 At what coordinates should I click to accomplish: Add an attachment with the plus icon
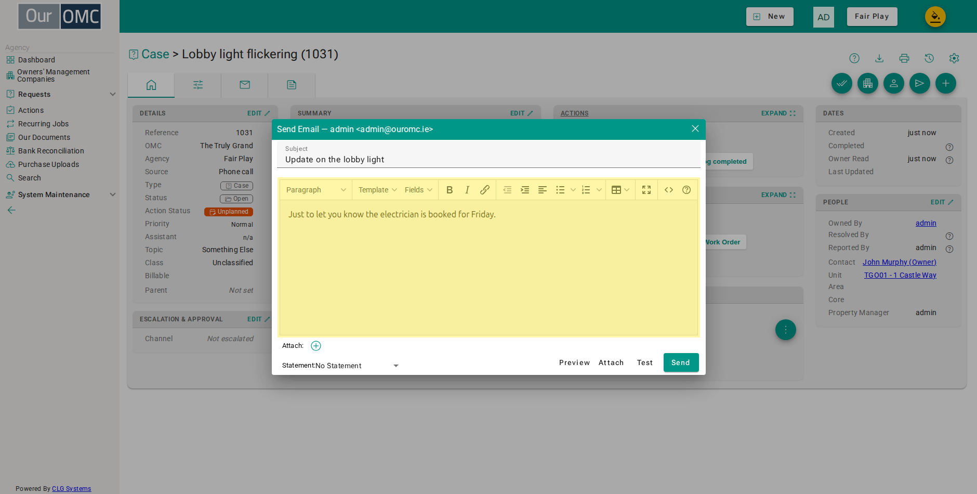click(316, 346)
